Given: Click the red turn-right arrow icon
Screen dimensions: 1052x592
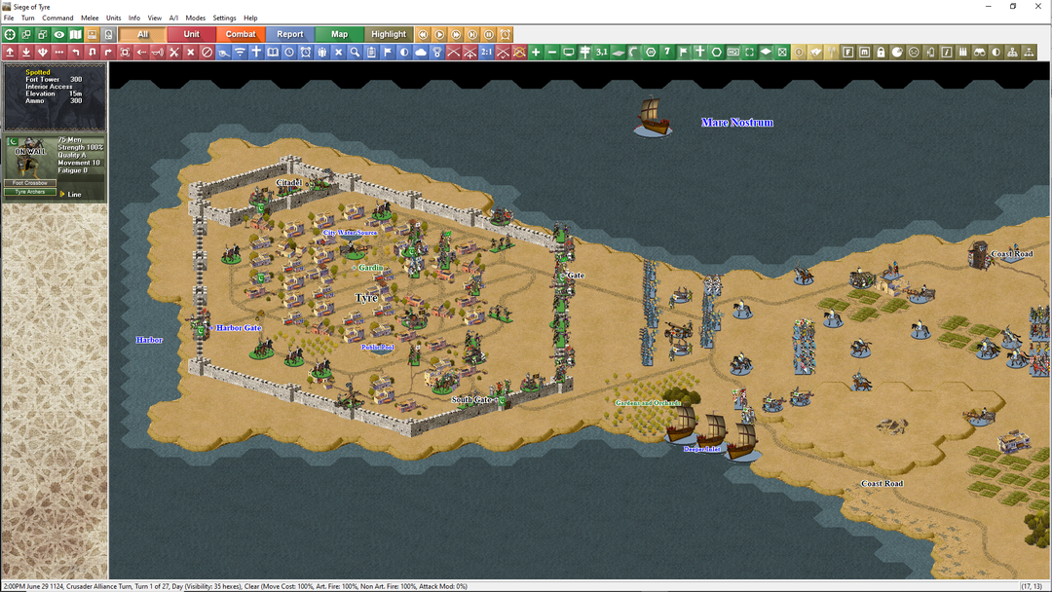Looking at the screenshot, I should (x=109, y=52).
